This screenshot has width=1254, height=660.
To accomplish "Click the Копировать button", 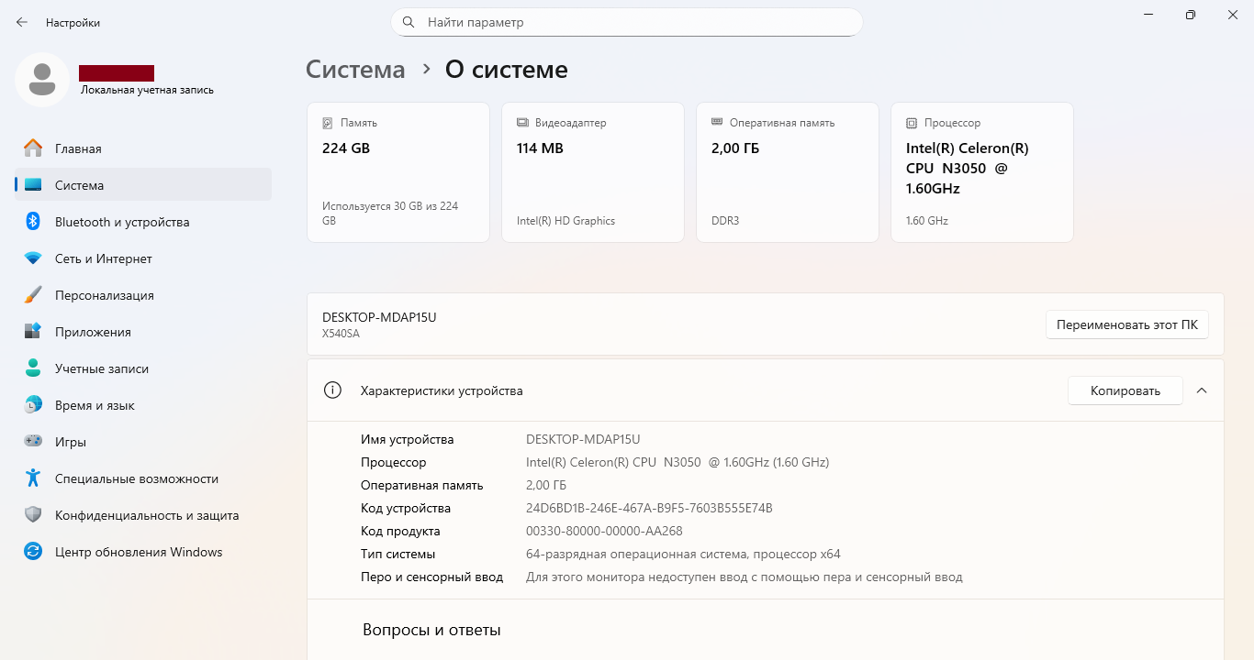I will pos(1125,390).
